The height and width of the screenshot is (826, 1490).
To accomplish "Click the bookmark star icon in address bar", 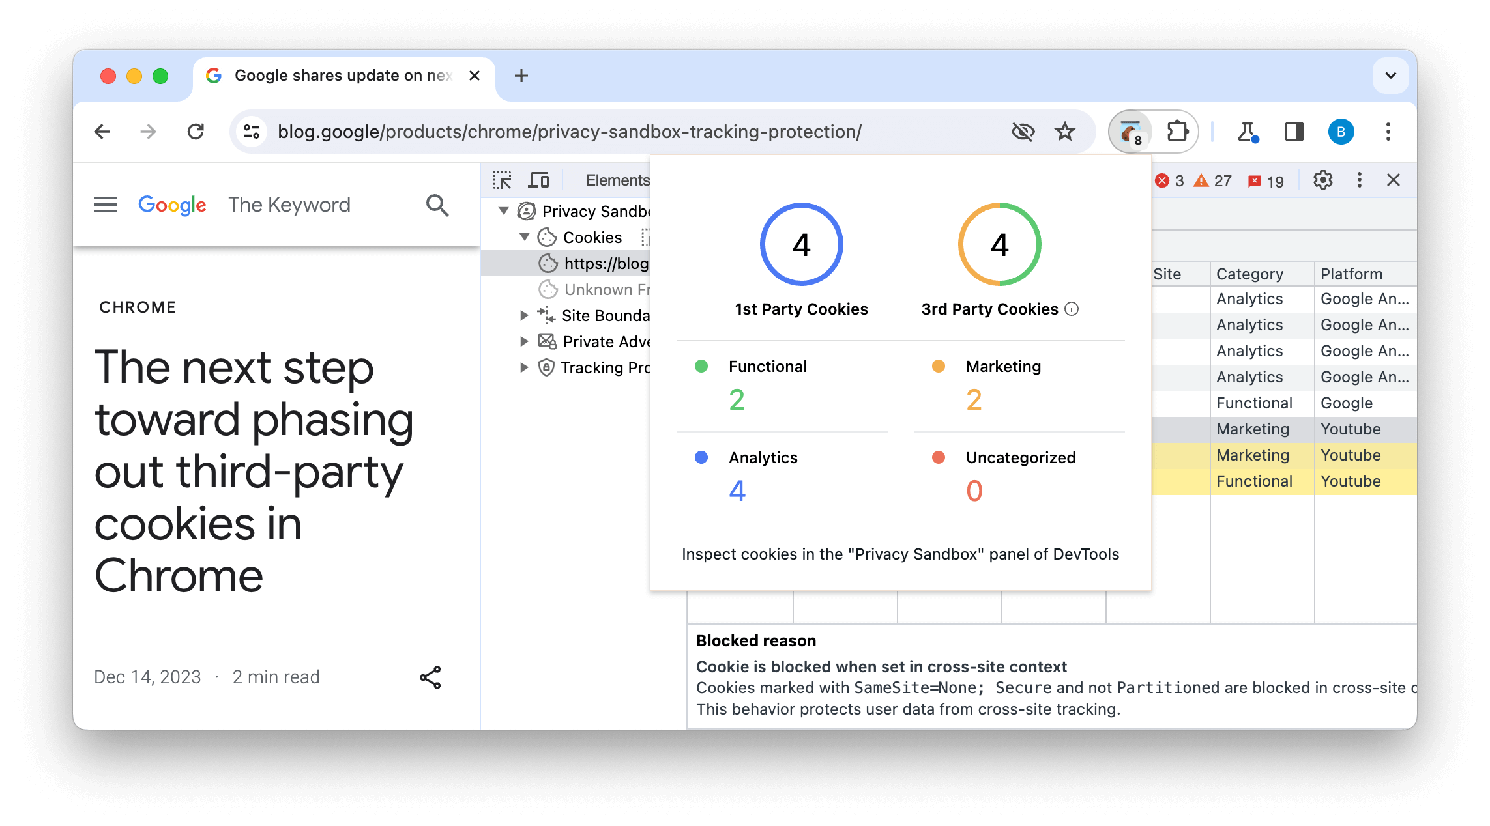I will (1064, 131).
